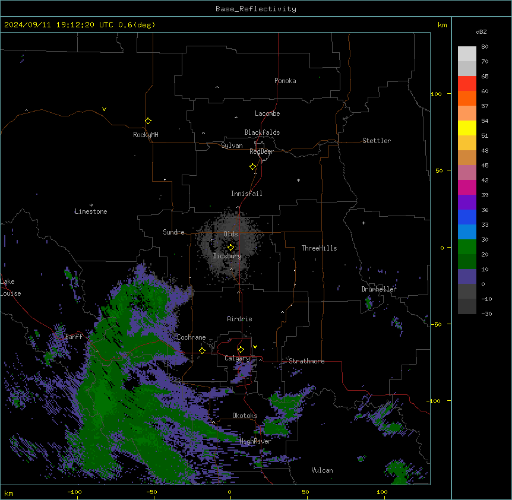This screenshot has height=500, width=512.
Task: Click the Sylvan label
Action: click(232, 145)
